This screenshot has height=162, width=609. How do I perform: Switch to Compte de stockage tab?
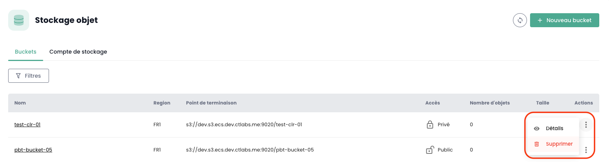(x=78, y=52)
